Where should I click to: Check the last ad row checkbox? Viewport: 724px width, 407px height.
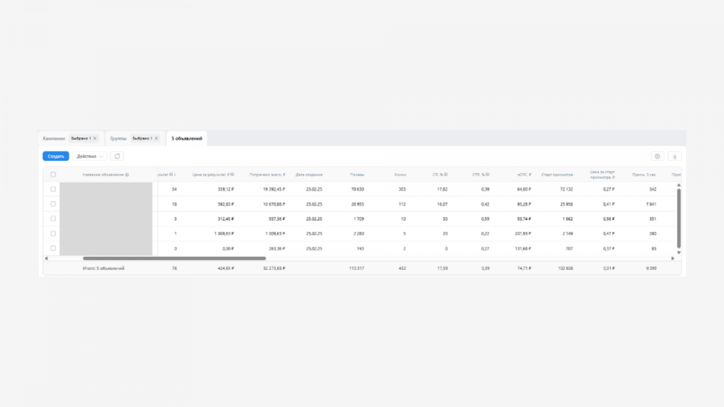point(53,248)
